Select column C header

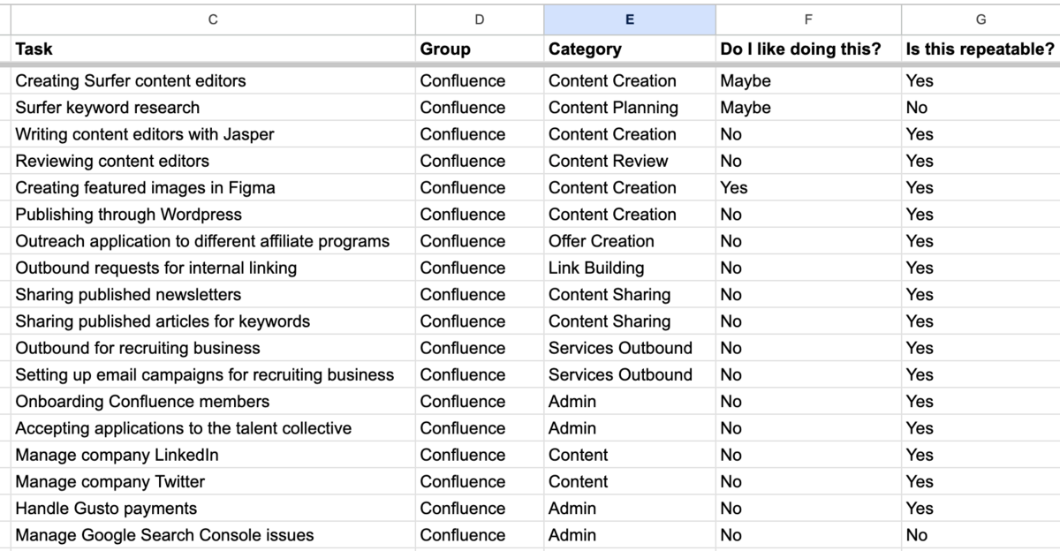point(213,19)
